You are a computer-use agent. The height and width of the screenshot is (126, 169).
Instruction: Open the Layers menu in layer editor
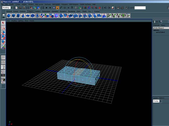pos(155,98)
